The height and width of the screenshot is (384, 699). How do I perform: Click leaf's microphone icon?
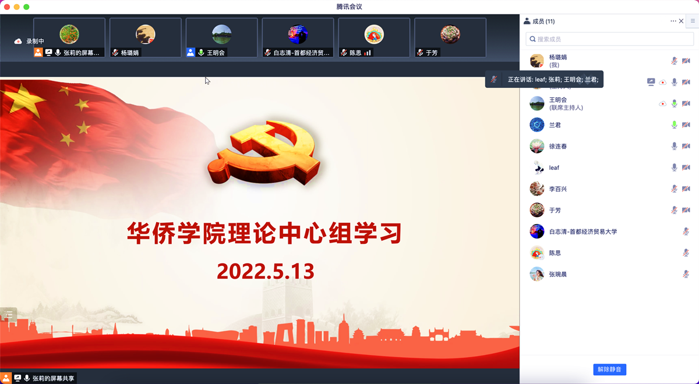[675, 168]
